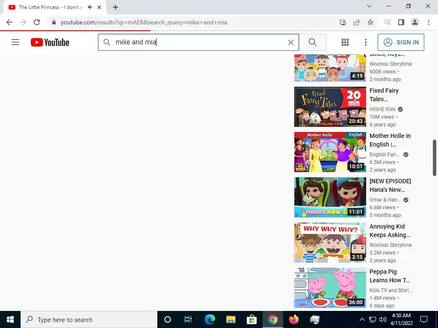Click the 10M views text
Image resolution: width=438 pixels, height=328 pixels.
pos(382,117)
